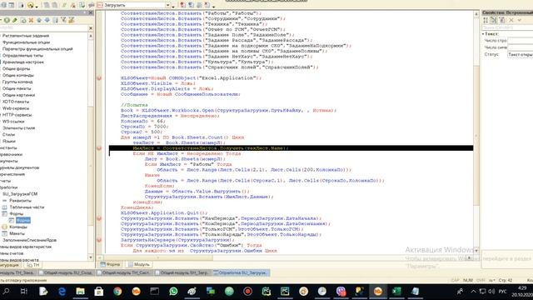Image resolution: width=533 pixels, height=300 pixels.
Task: Select SU_ЗагрузкаГСМ data processor in tree
Action: click(20, 194)
